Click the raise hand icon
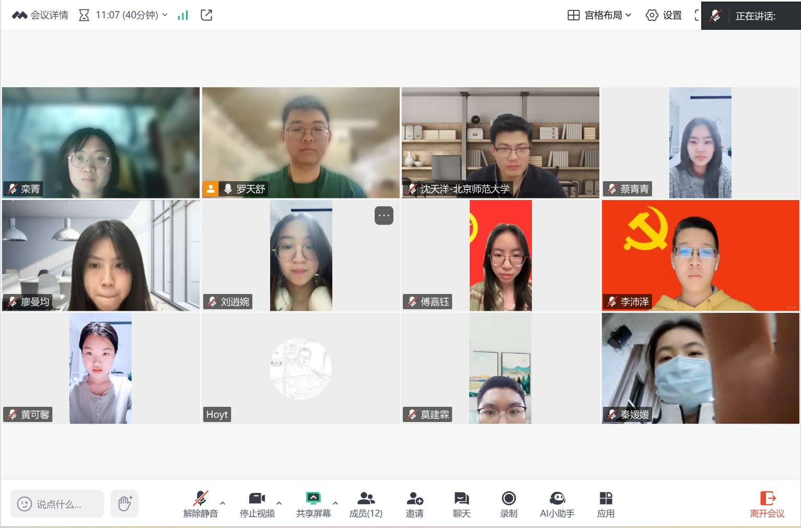 [x=124, y=503]
